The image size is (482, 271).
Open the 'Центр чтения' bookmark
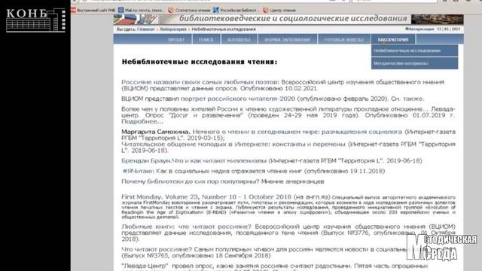coord(279,10)
